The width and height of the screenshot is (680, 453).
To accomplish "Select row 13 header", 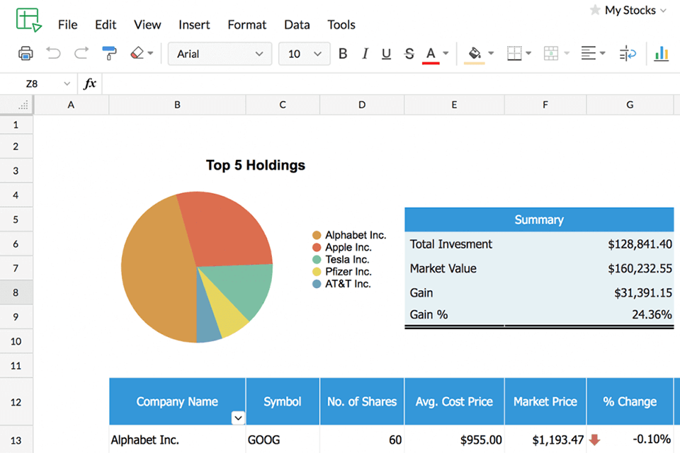I will pyautogui.click(x=16, y=440).
